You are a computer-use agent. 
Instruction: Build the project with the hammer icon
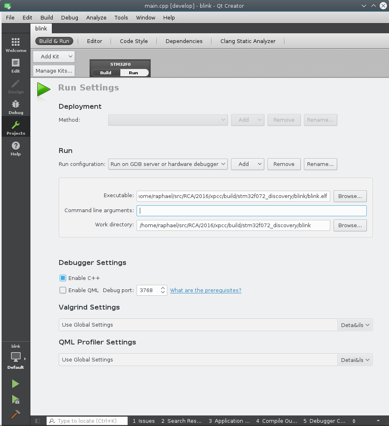tap(15, 414)
